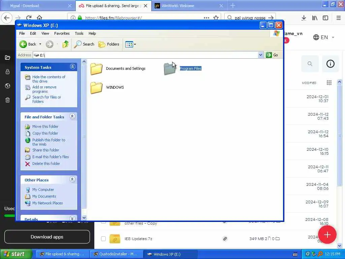Screen dimensions: 345x259
Task: Open My Network Places
Action: (47, 203)
